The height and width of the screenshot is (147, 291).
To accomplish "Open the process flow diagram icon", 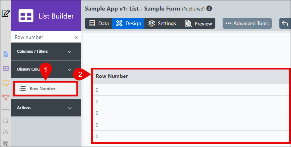I will click(6, 97).
